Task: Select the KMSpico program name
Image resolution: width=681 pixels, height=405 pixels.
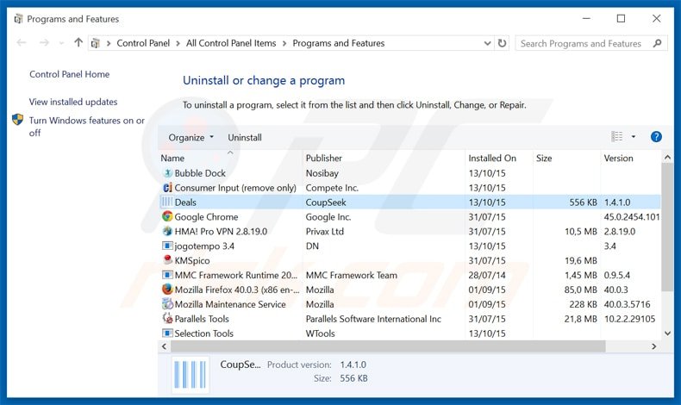Action: pyautogui.click(x=192, y=260)
